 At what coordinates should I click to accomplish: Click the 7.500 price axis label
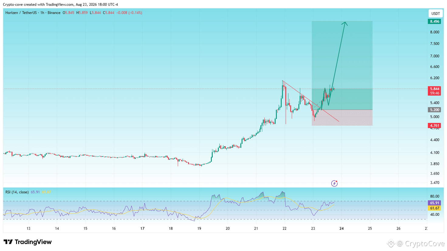(x=435, y=44)
